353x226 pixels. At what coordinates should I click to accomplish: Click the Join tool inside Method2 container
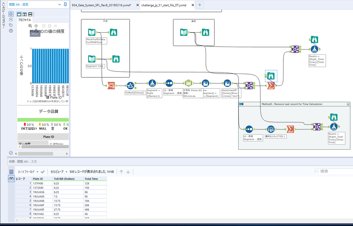click(x=317, y=126)
